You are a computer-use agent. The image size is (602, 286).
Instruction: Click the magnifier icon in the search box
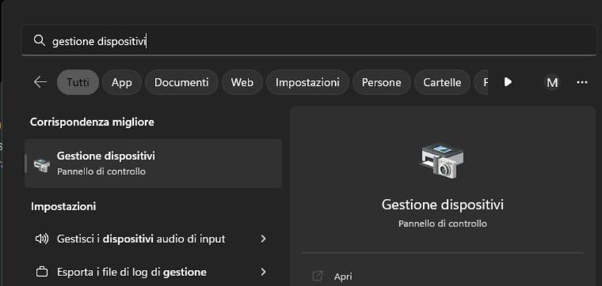(39, 41)
